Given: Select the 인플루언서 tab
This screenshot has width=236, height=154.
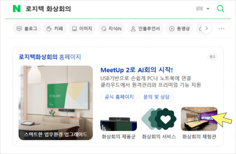Looking at the screenshot, I should point(145,28).
